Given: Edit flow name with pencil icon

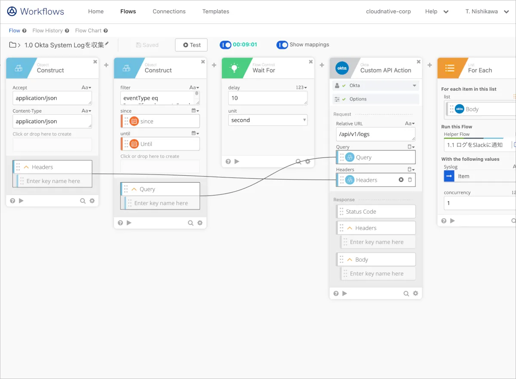Looking at the screenshot, I should (x=107, y=44).
